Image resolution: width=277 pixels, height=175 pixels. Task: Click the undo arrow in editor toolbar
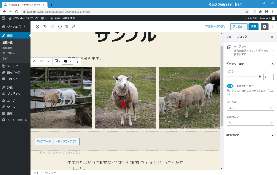[x=45, y=27]
